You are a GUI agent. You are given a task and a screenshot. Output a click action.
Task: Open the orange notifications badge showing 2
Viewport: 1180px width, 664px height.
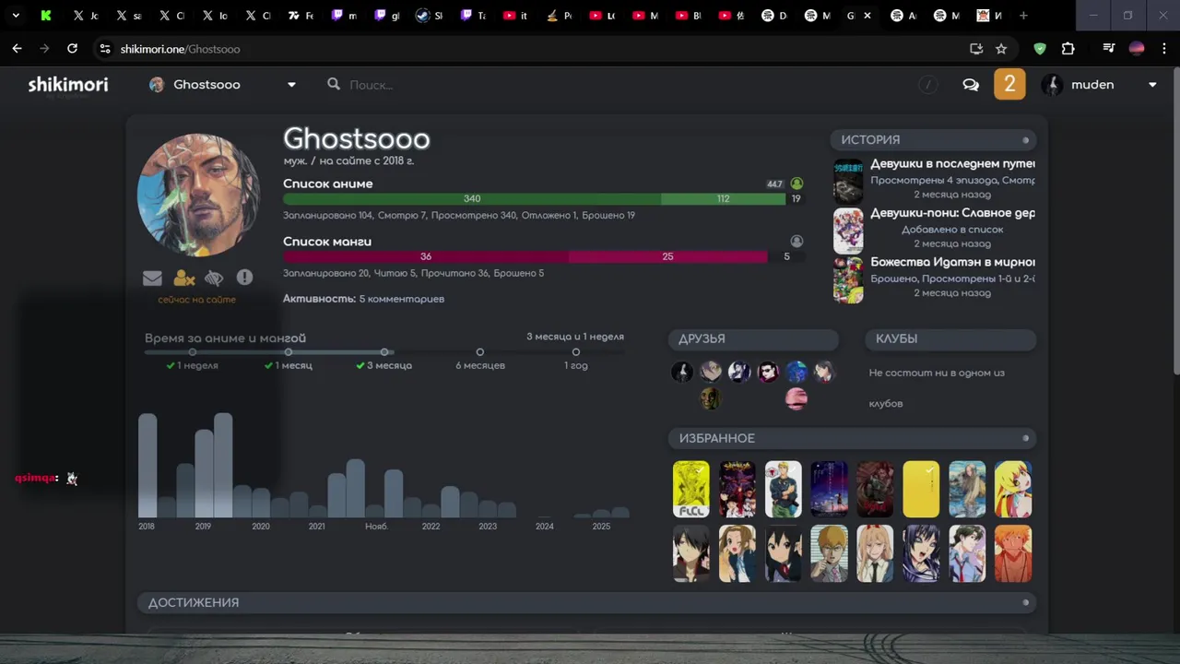tap(1009, 85)
